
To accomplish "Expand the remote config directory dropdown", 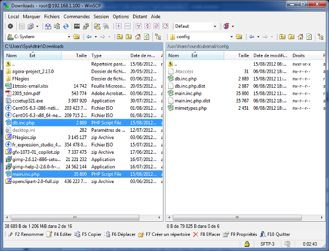I will 231,37.
